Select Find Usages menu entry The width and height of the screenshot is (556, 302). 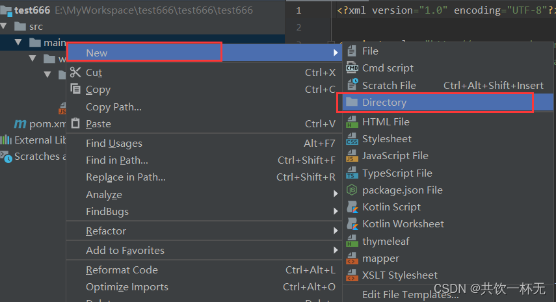[x=204, y=143]
